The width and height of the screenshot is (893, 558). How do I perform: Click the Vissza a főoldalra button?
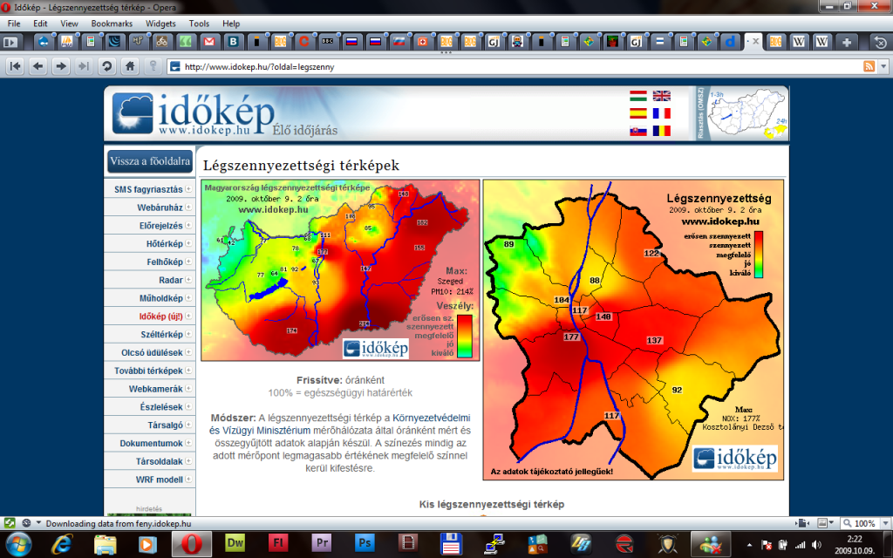tap(150, 161)
